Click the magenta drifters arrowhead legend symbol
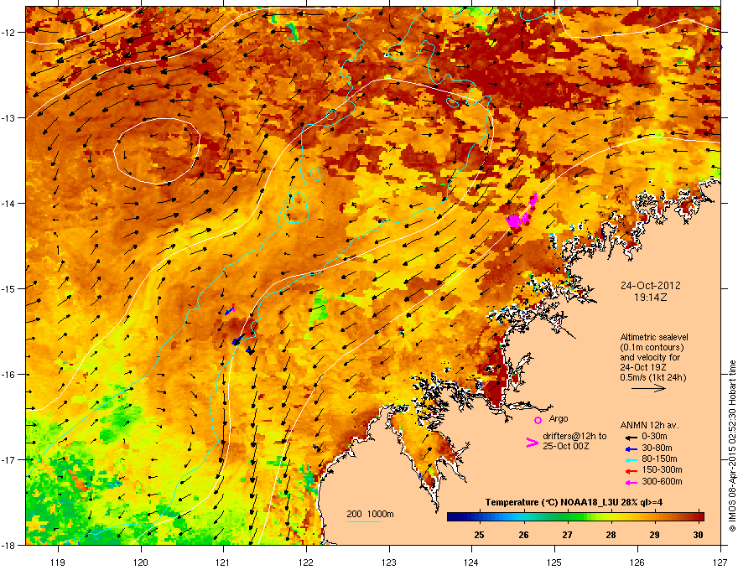The image size is (738, 570). [532, 442]
